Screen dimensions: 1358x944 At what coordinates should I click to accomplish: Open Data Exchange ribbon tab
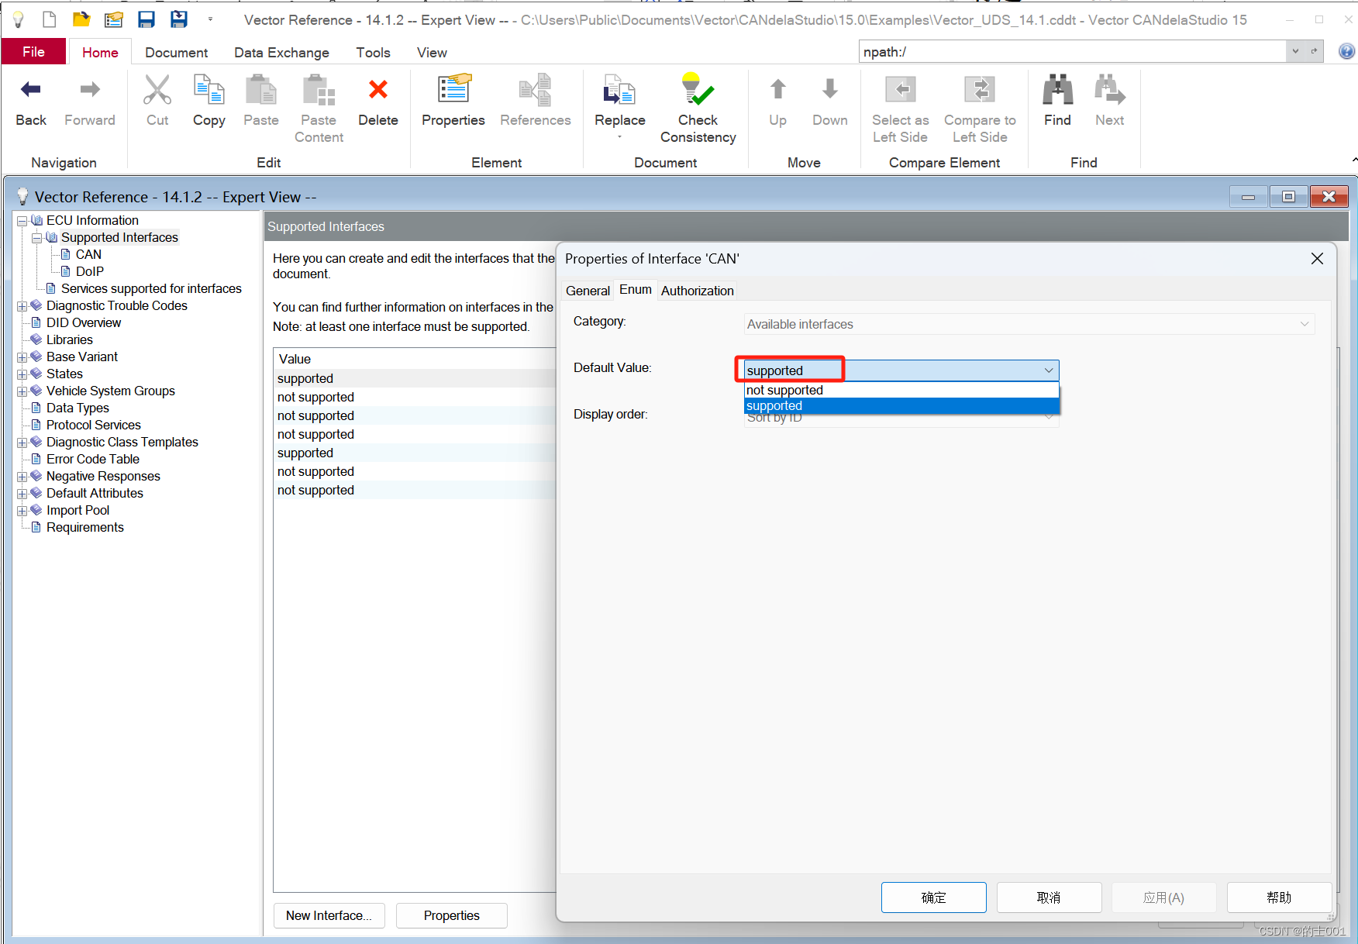tap(281, 52)
